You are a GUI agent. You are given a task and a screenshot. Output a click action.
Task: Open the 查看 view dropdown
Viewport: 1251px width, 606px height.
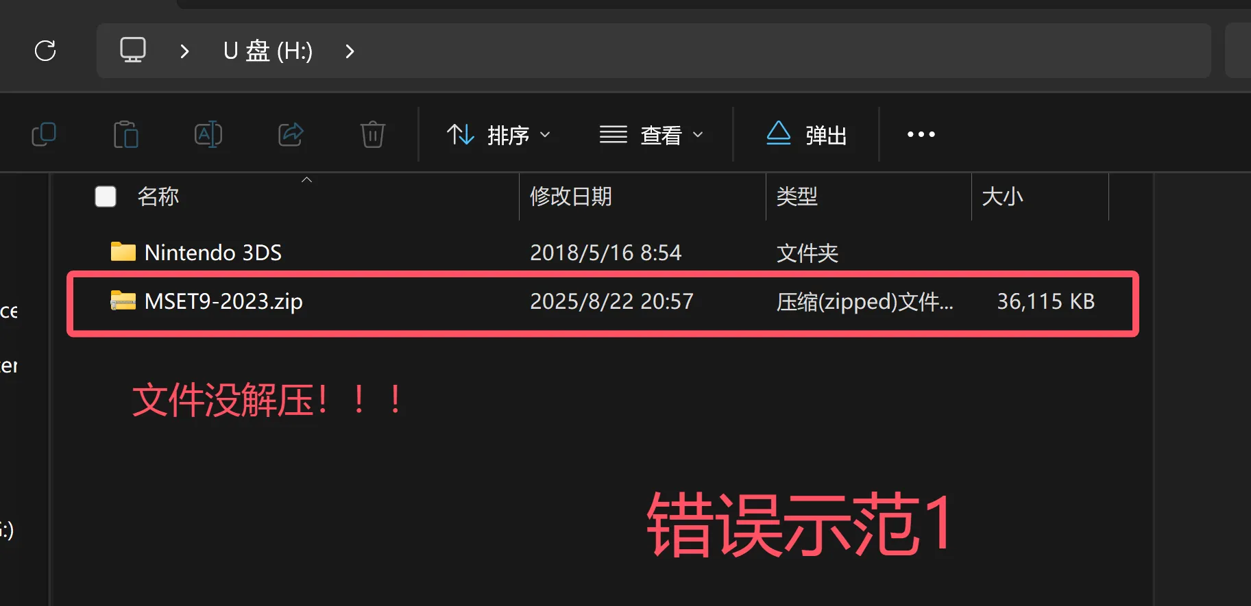651,134
